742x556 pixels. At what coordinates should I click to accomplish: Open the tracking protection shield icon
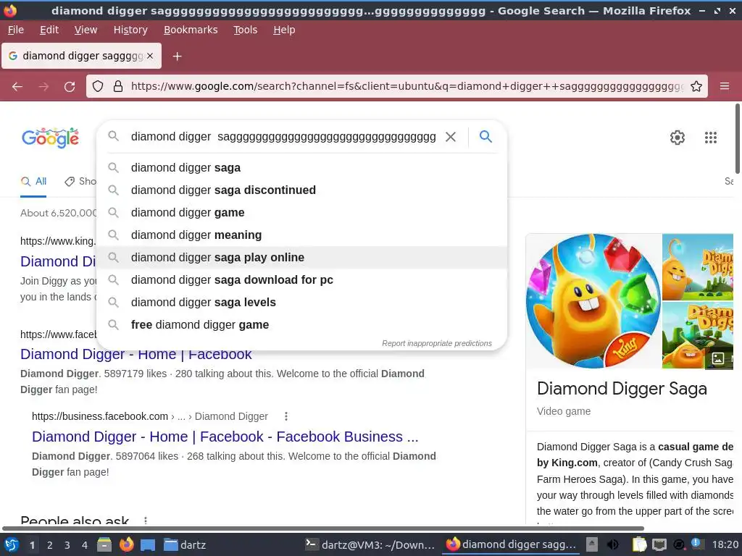coord(98,86)
